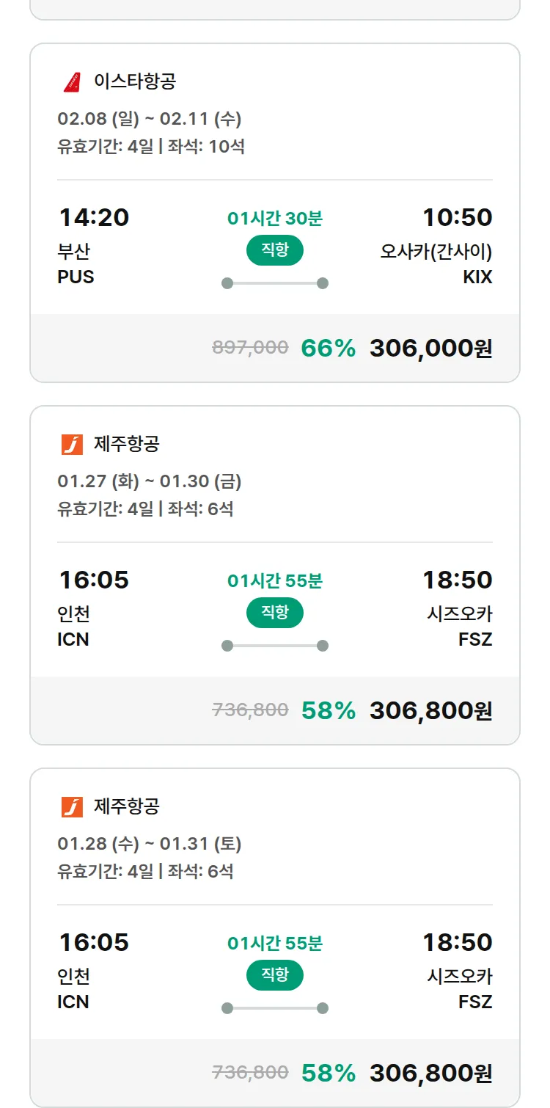Click the 14:20 departure time
Screen dimensions: 550x1108
(94, 218)
